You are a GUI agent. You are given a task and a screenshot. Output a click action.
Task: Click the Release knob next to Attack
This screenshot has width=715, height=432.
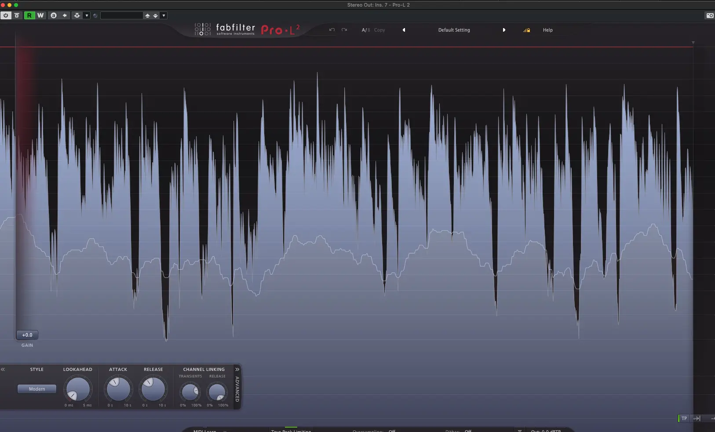(153, 389)
